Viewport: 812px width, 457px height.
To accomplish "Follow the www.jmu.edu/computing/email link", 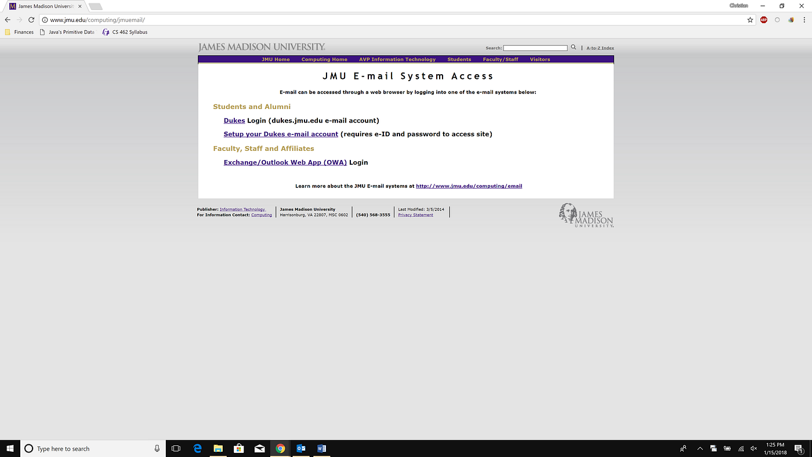I will point(469,186).
